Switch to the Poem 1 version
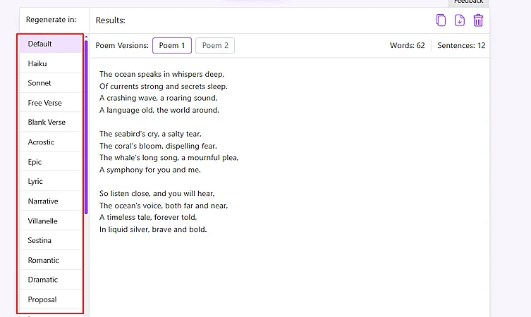The height and width of the screenshot is (317, 531). click(172, 45)
